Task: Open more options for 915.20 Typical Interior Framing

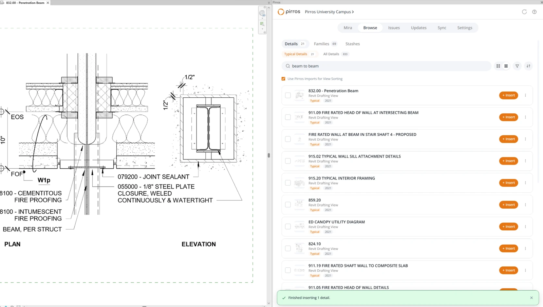Action: [x=525, y=183]
